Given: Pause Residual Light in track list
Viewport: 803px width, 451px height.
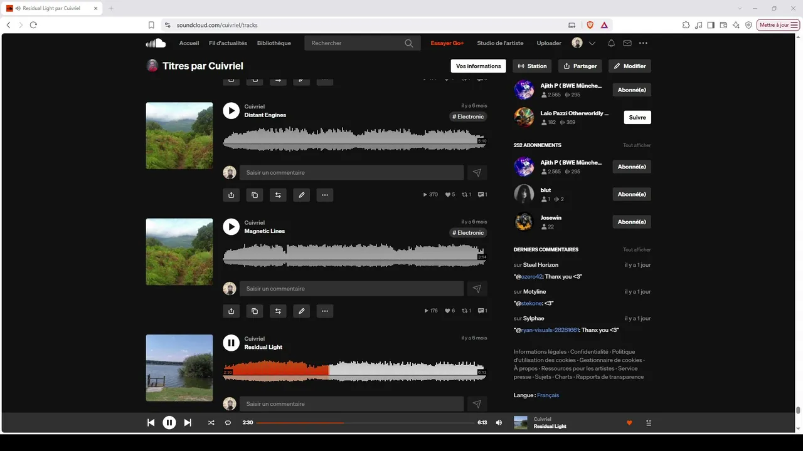Looking at the screenshot, I should pos(231,343).
